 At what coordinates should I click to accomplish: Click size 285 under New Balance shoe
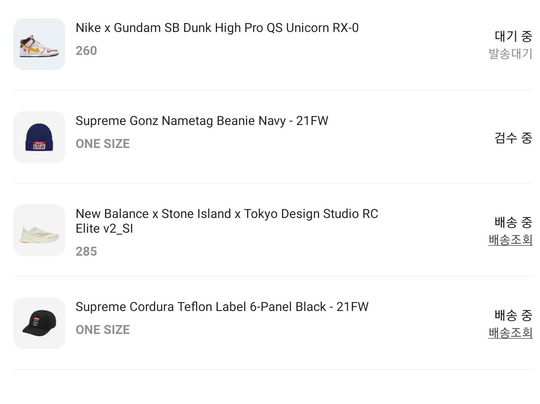click(86, 251)
